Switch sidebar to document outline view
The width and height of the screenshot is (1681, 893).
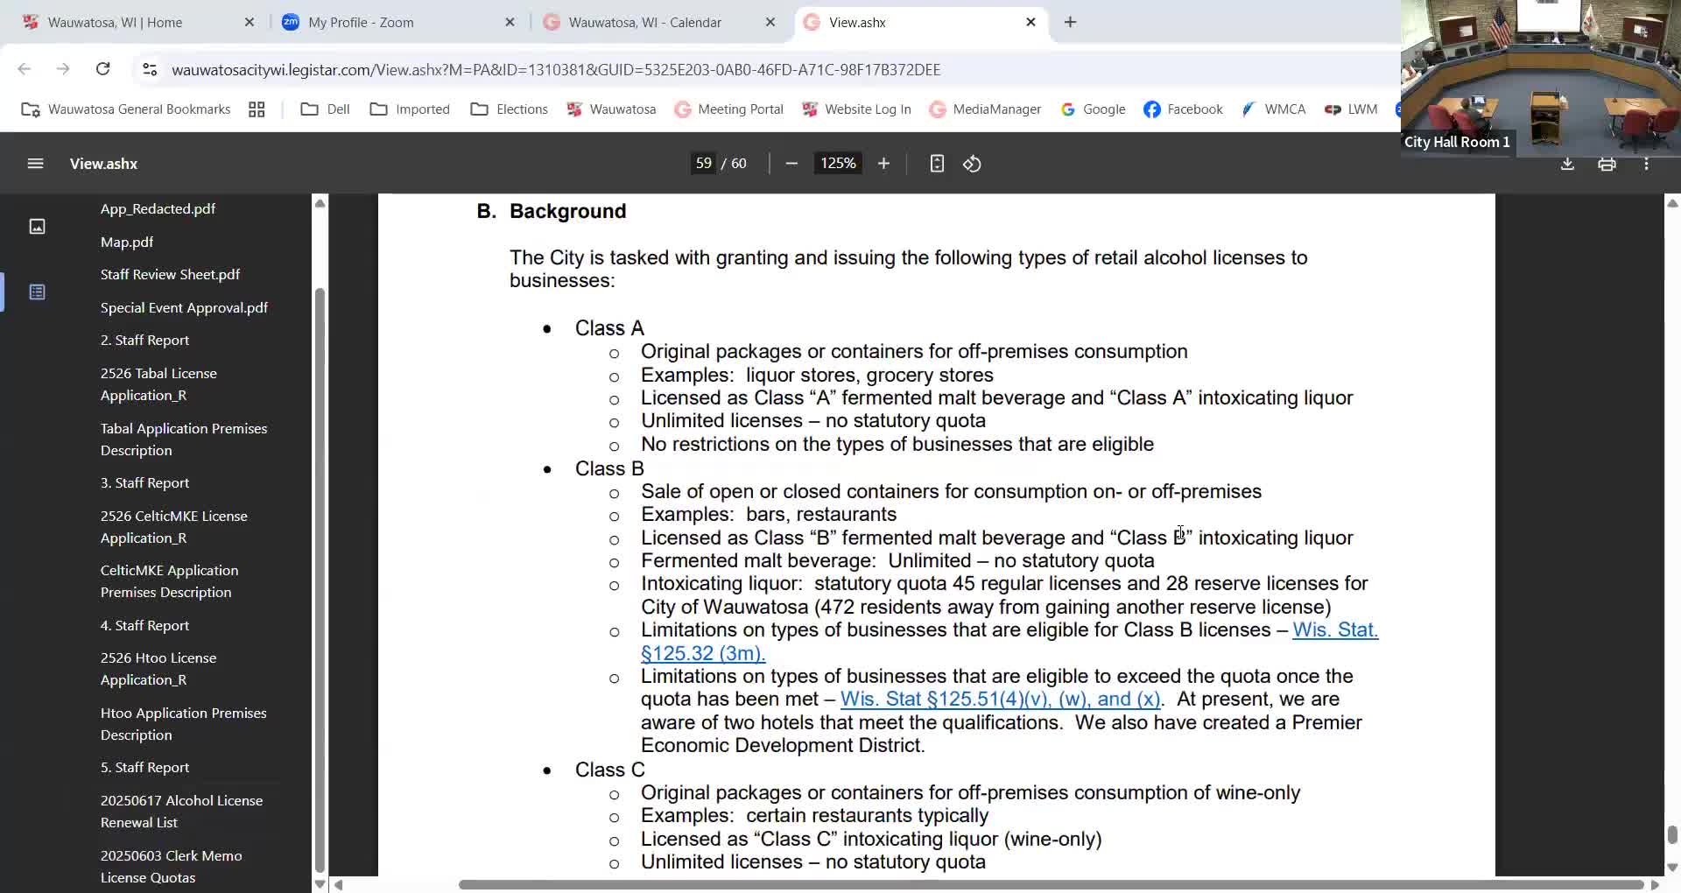pos(37,292)
